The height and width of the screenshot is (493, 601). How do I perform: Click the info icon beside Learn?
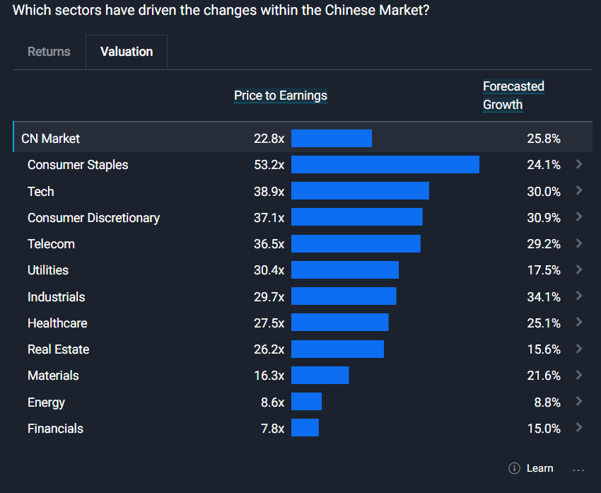(514, 468)
